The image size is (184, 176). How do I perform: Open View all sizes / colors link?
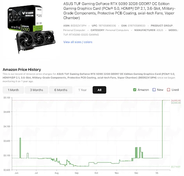coord(78,42)
